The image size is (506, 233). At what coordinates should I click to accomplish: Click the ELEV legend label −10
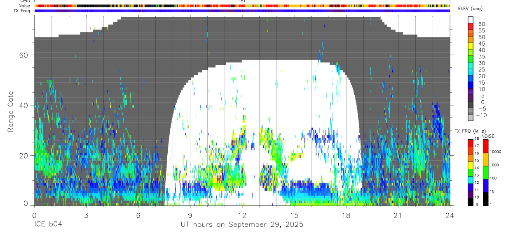tap(481, 115)
